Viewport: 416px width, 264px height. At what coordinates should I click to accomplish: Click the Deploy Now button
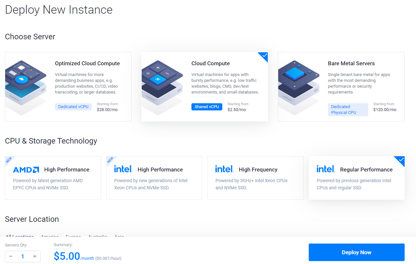[357, 252]
